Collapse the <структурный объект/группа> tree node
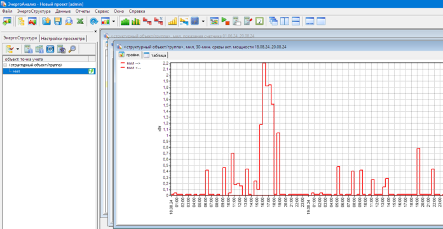443x229 pixels. (x=5, y=65)
